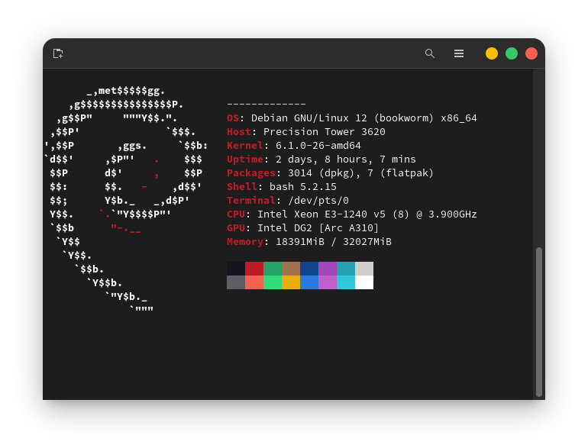
Task: Click '2 days, 8 hours, 7 mins'
Action: [x=346, y=160]
